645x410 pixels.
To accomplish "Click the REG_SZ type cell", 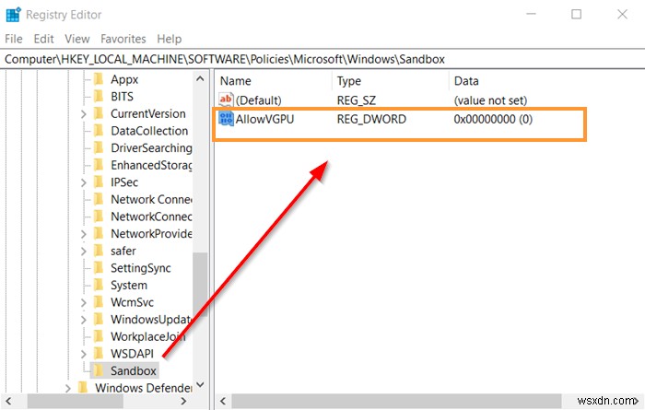I will [357, 100].
